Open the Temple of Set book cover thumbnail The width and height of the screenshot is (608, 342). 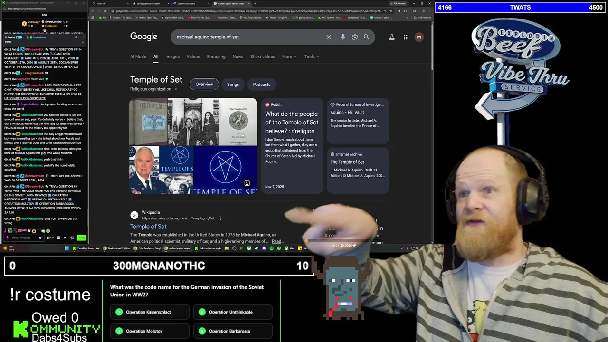click(148, 122)
